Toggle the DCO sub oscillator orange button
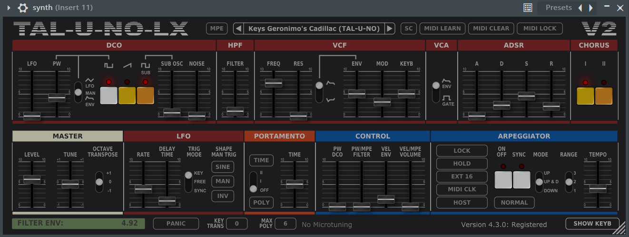Image resolution: width=629 pixels, height=237 pixels. coord(146,96)
